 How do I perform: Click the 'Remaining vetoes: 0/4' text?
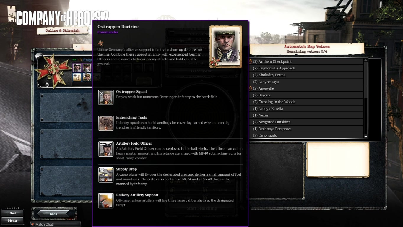pos(307,51)
